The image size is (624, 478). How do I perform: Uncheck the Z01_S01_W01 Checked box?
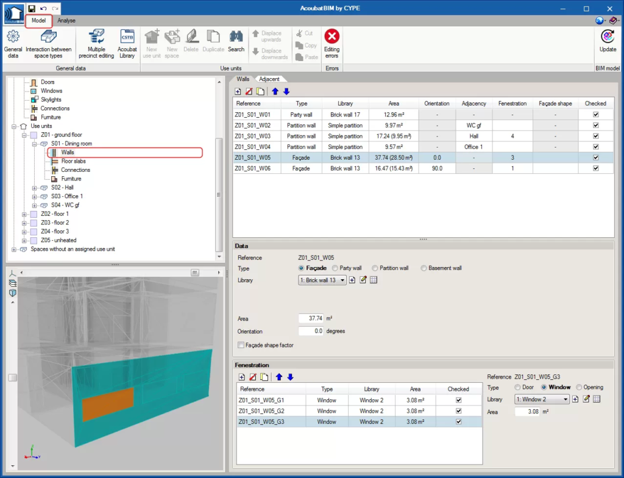click(595, 114)
